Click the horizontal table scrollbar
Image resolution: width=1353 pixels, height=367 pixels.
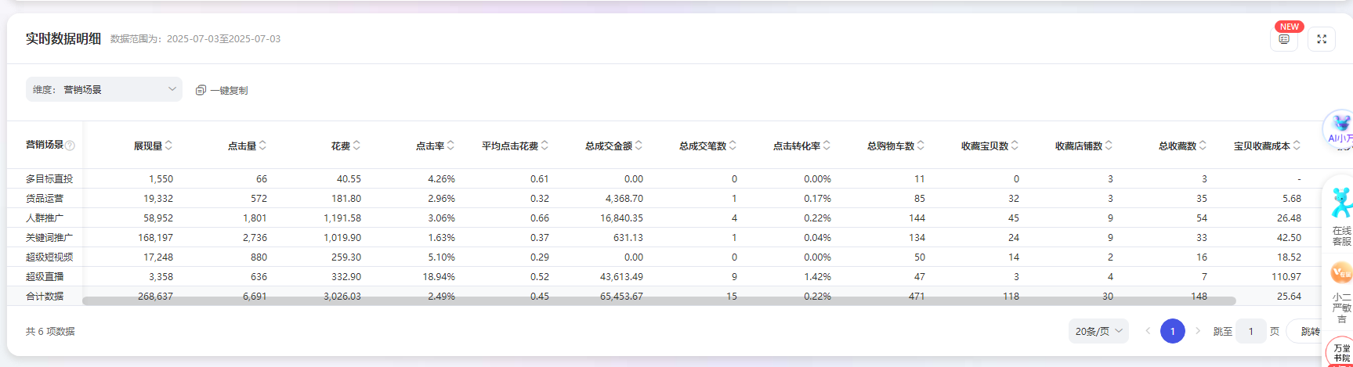point(658,300)
